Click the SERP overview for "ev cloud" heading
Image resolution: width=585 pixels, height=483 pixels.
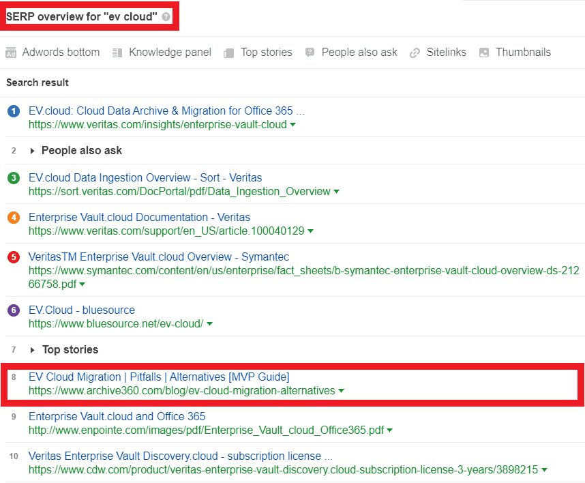click(x=82, y=17)
